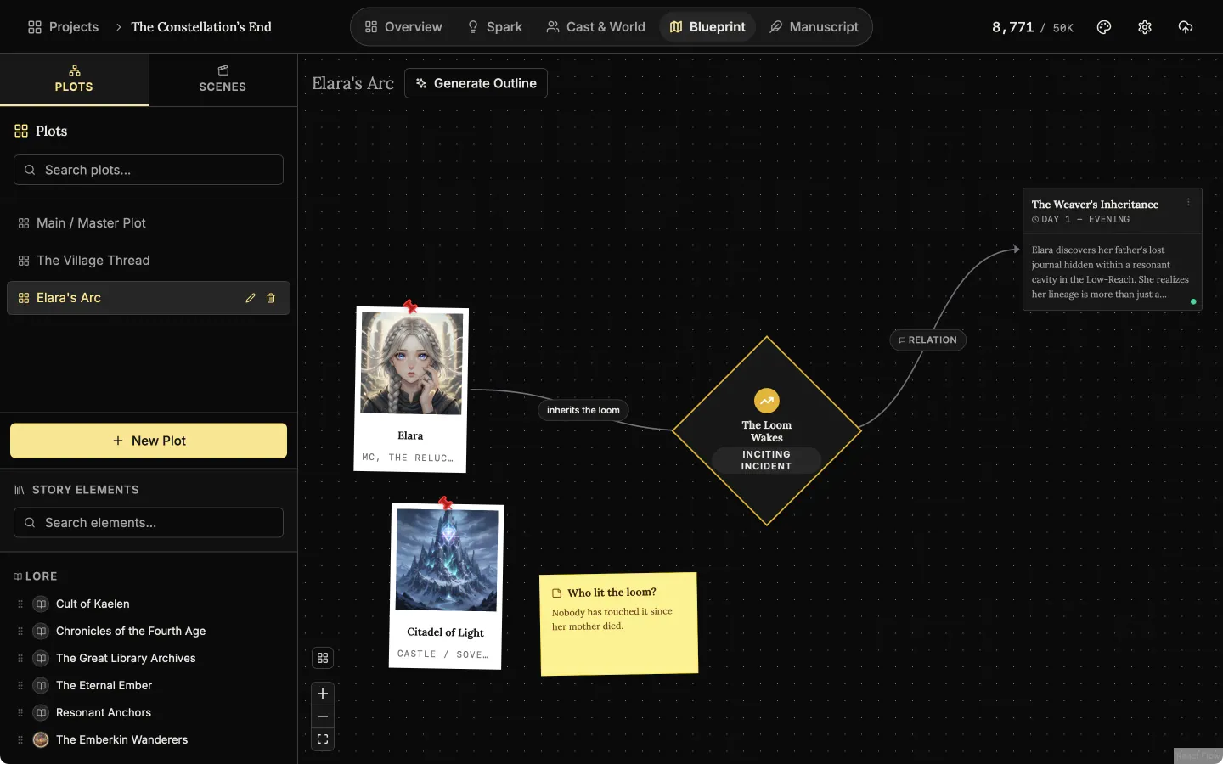1223x764 pixels.
Task: Open the Manuscript tab
Action: click(814, 27)
